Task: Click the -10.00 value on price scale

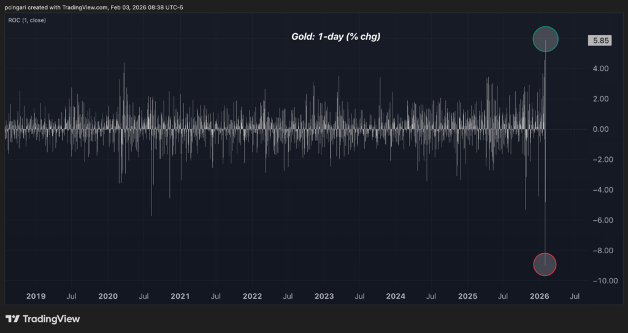Action: pos(597,281)
